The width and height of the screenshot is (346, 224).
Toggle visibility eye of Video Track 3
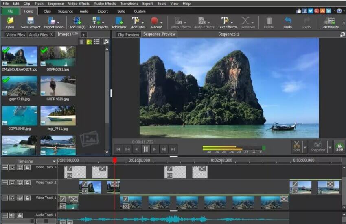(12, 168)
